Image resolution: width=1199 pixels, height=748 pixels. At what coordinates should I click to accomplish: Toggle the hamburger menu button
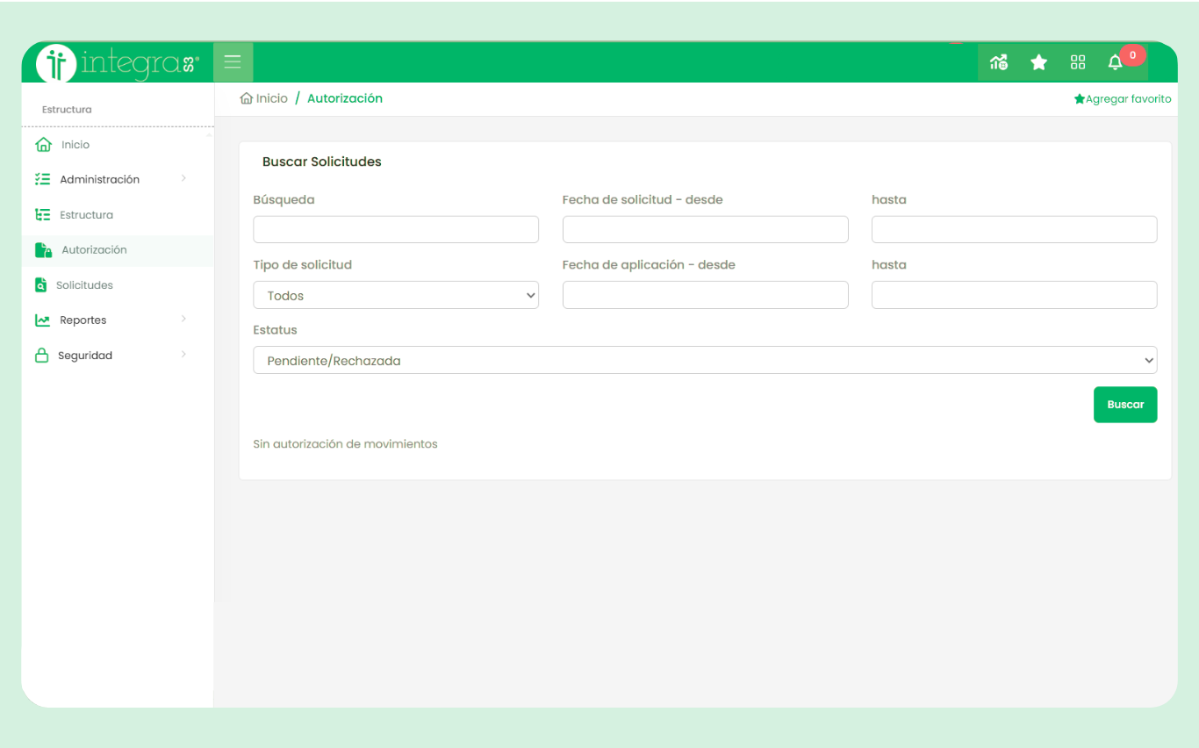[233, 62]
